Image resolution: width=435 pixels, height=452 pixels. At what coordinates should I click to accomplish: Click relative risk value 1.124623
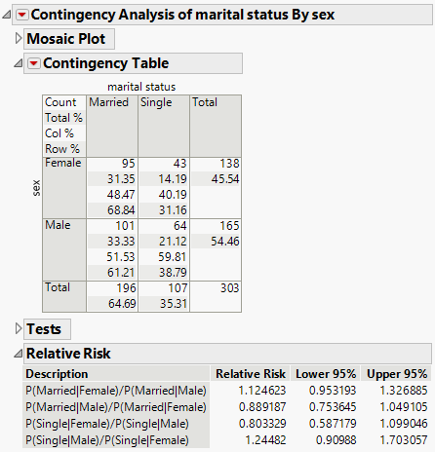pos(262,391)
